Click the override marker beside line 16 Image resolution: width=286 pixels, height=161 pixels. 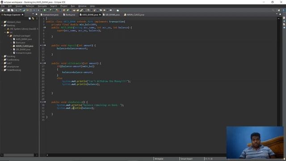[x=41, y=63]
